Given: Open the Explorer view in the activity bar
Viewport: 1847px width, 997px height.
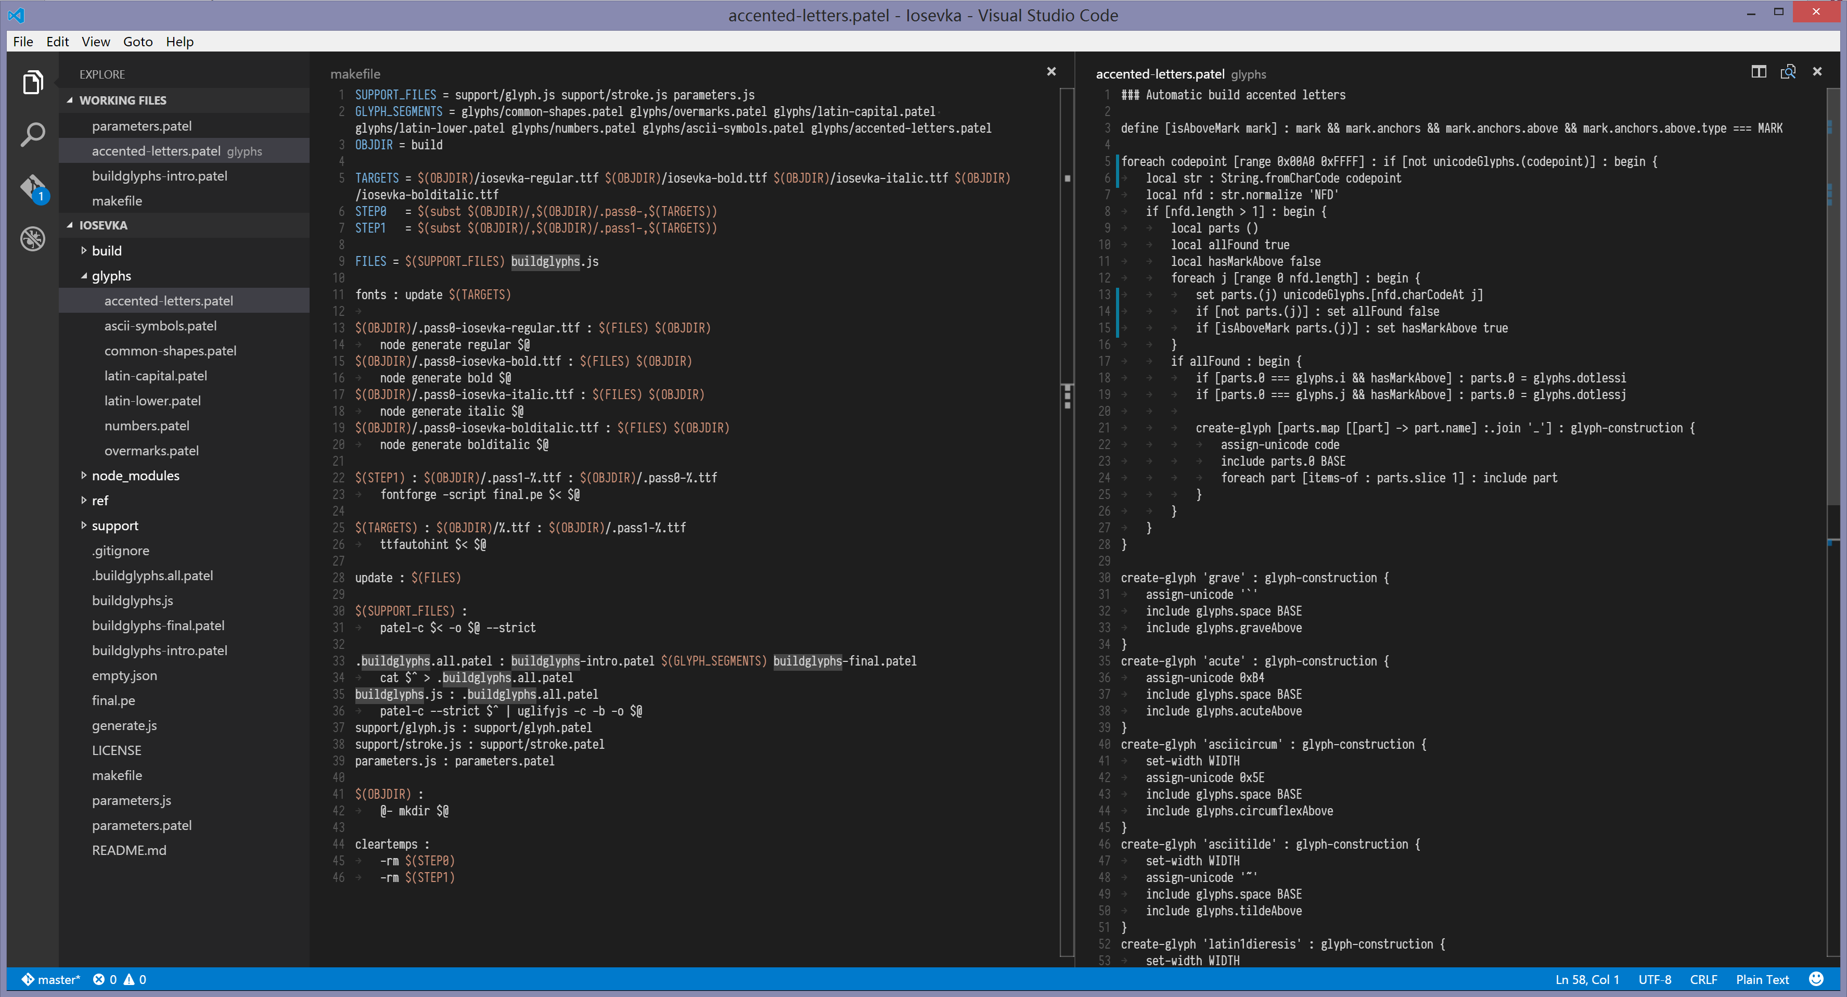Looking at the screenshot, I should [33, 83].
